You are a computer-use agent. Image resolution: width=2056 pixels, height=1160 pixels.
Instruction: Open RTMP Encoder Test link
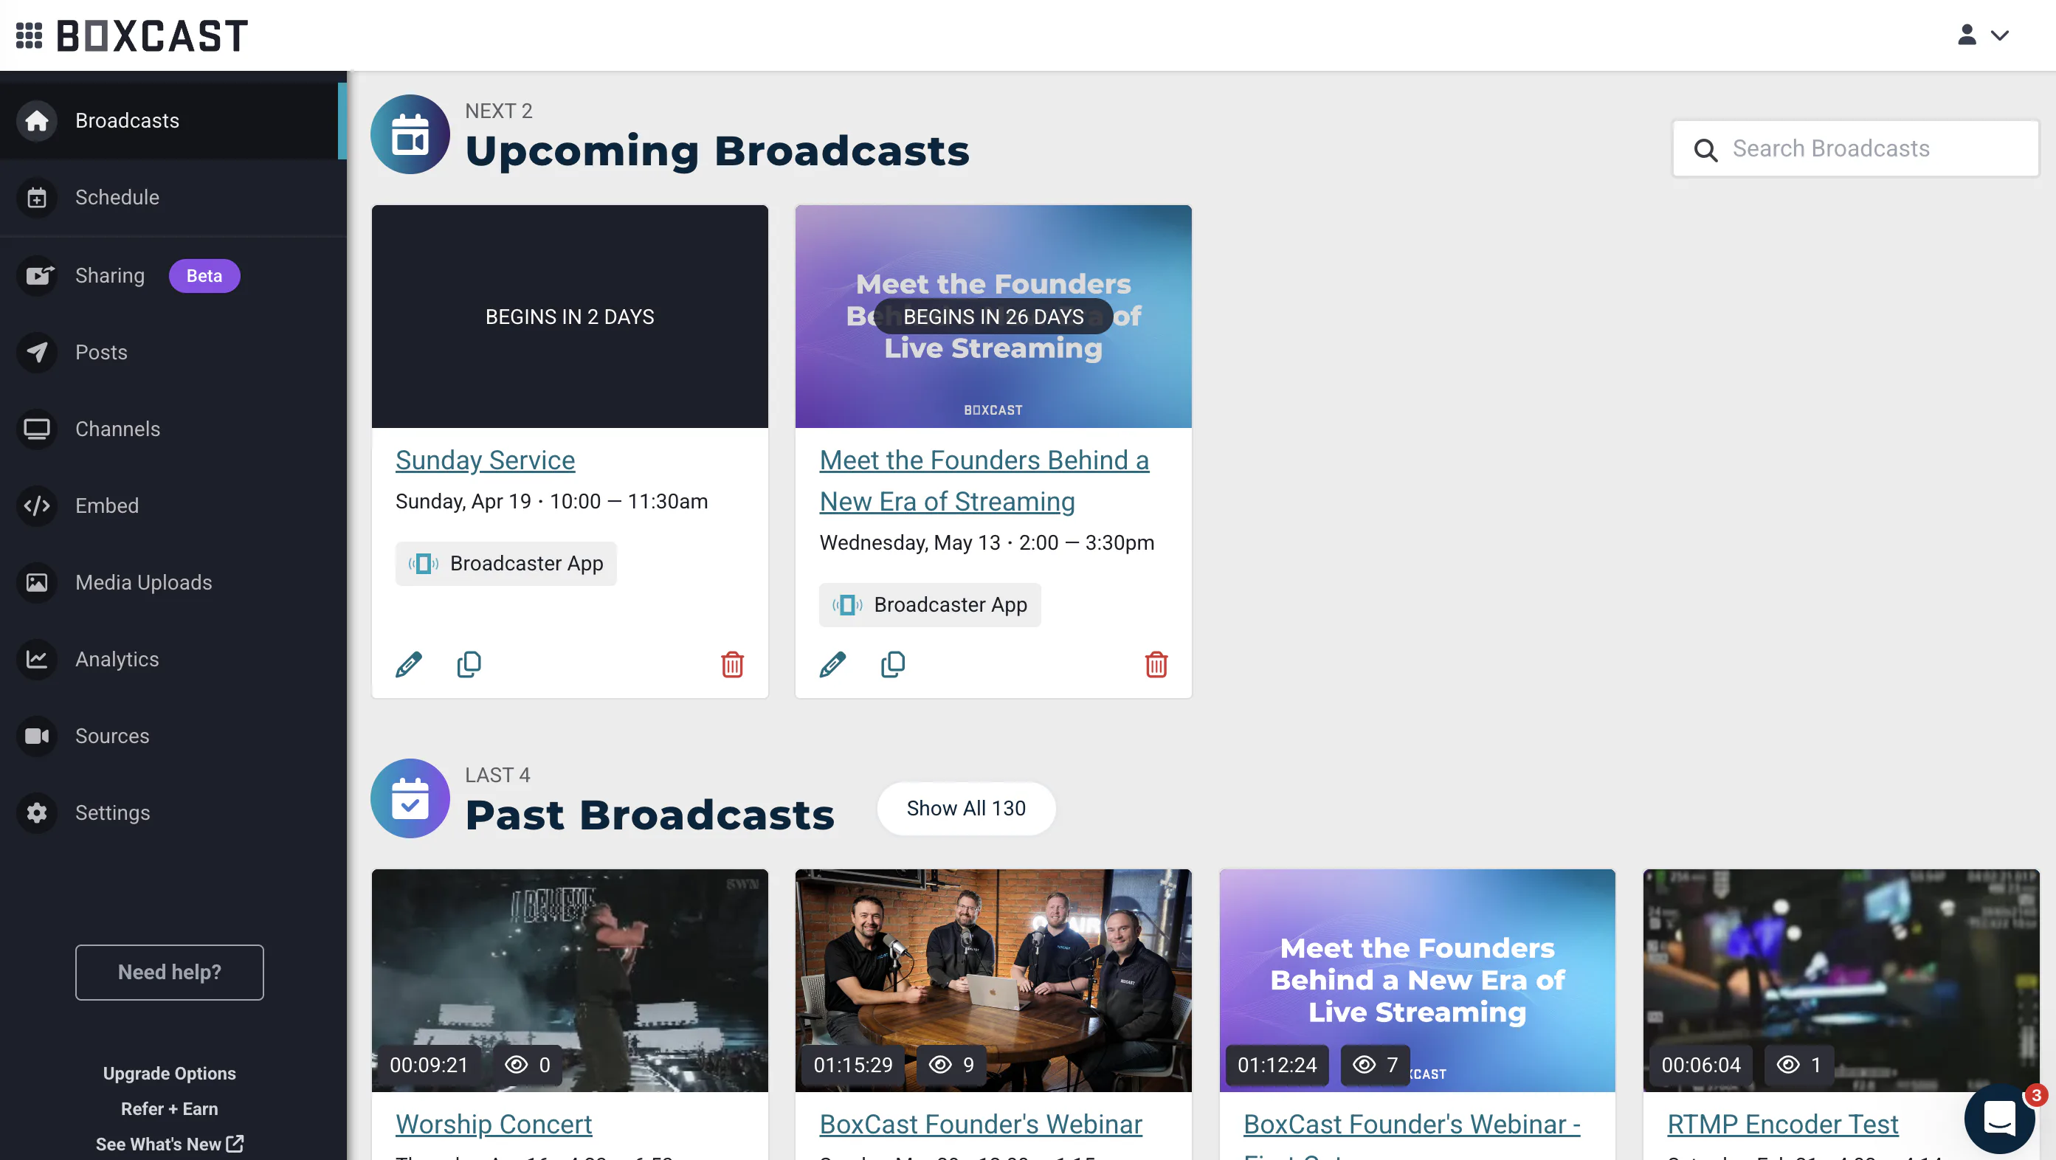(x=1782, y=1124)
